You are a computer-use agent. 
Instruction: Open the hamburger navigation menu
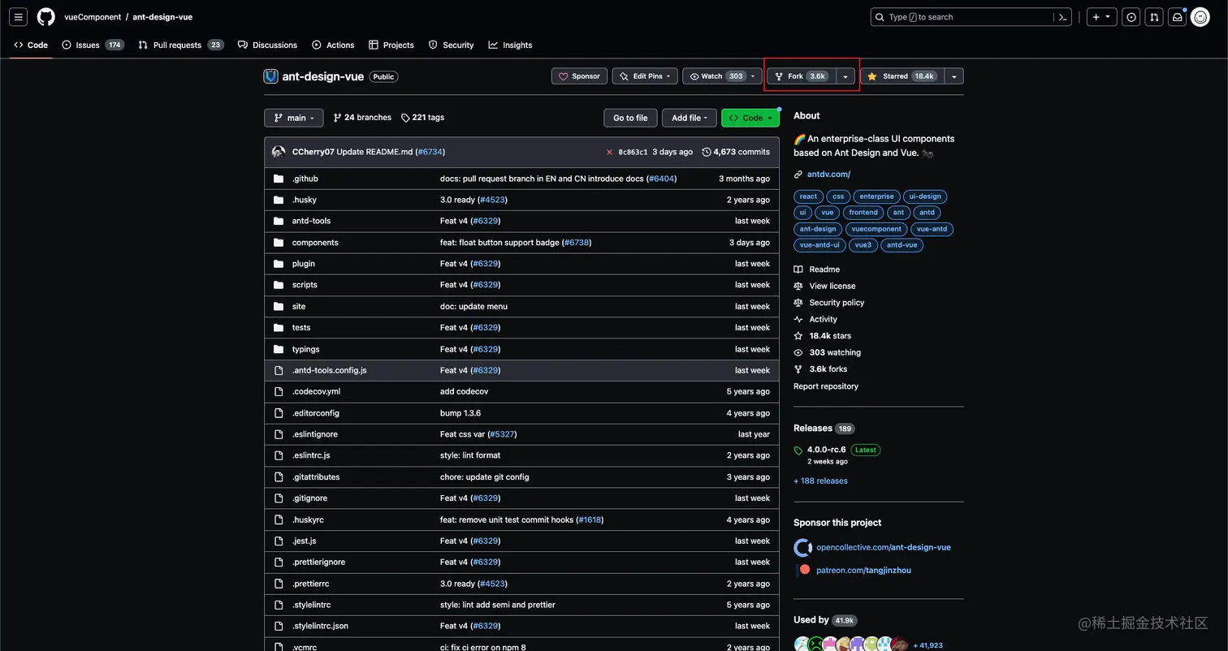pos(19,16)
